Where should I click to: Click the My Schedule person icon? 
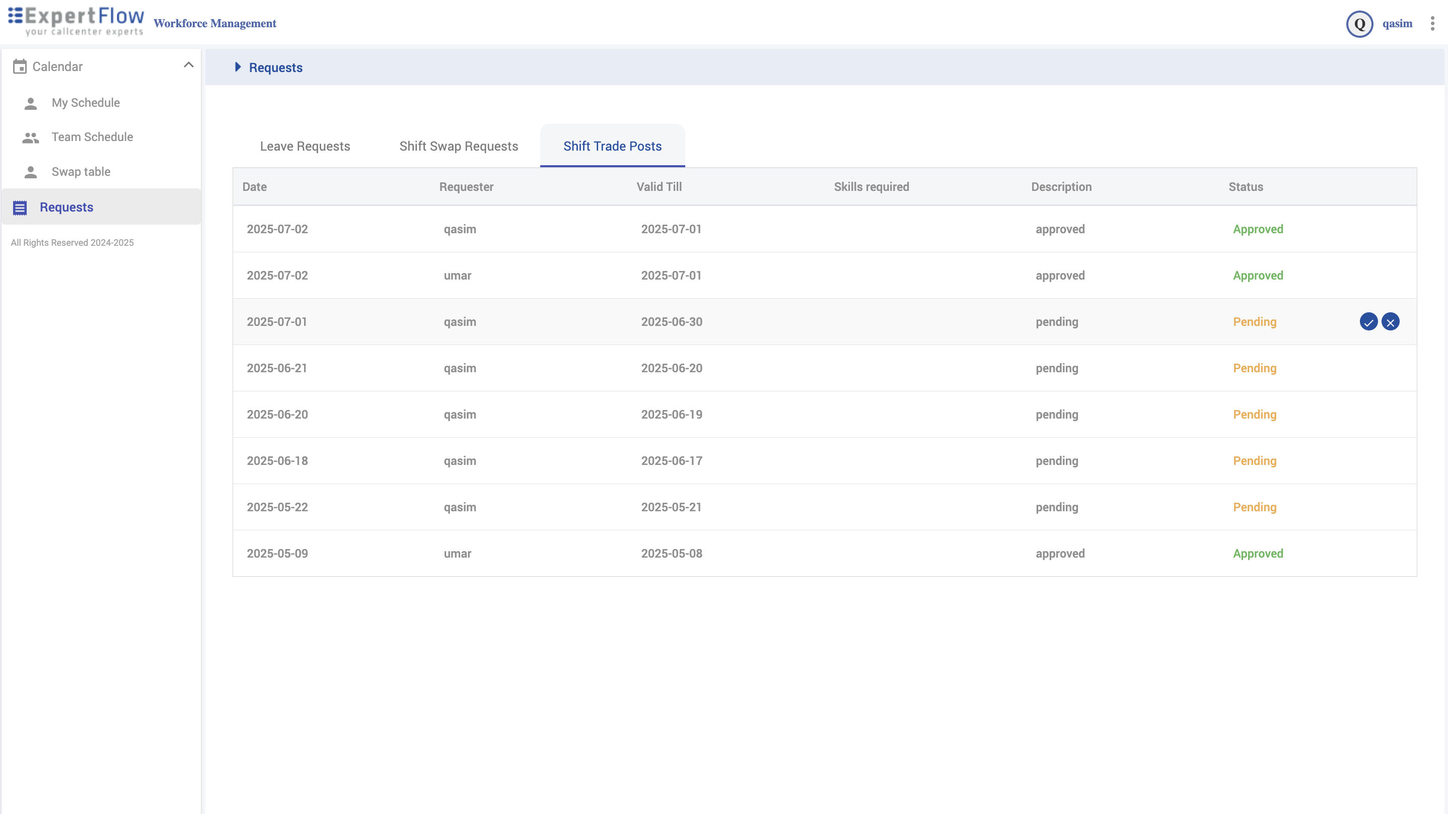point(31,103)
